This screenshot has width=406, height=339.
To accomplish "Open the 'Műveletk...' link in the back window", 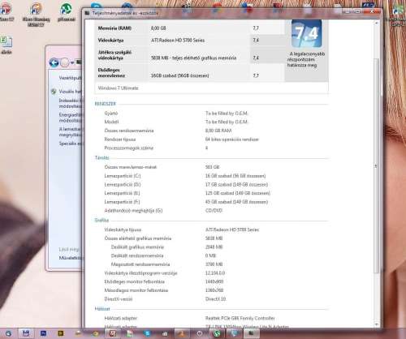I will tap(70, 258).
